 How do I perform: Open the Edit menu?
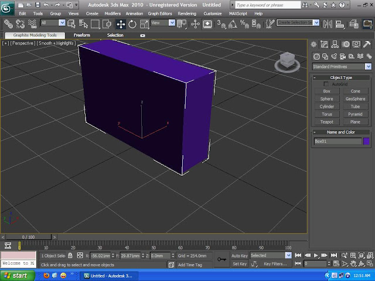point(22,13)
